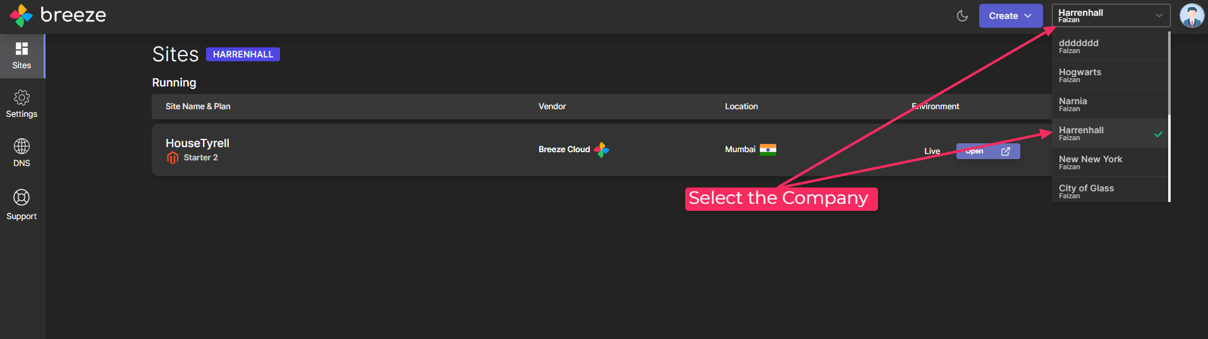
Task: Toggle dark mode with moon icon
Action: (x=962, y=16)
